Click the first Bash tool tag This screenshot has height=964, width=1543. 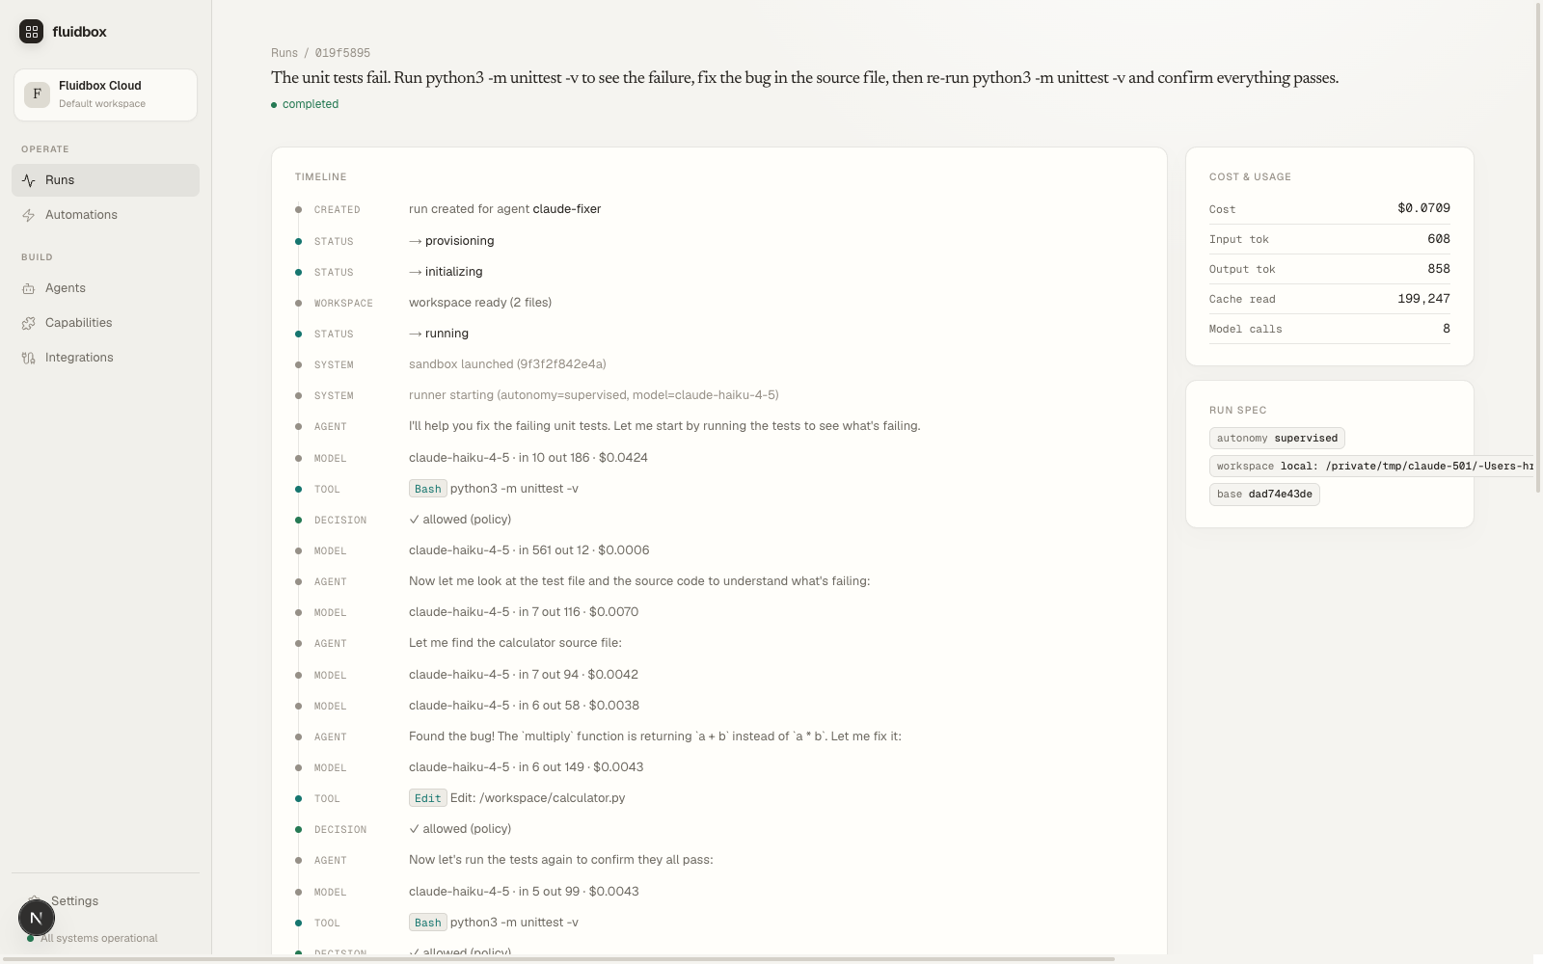tap(427, 489)
